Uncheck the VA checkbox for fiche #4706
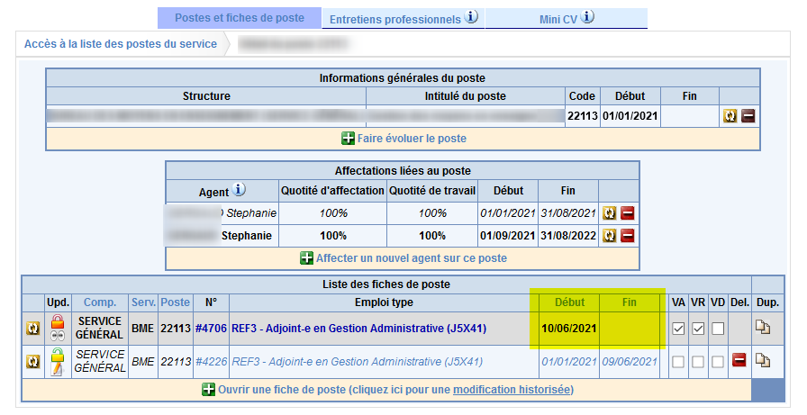The width and height of the screenshot is (807, 415). point(678,329)
